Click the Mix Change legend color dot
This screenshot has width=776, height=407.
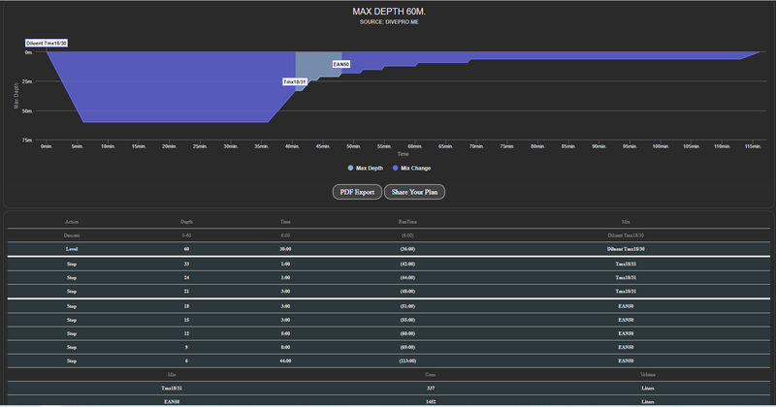395,168
